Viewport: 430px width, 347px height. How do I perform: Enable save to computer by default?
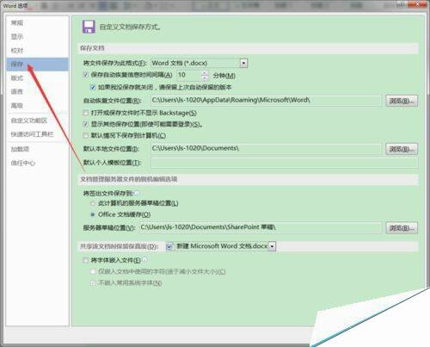point(85,135)
